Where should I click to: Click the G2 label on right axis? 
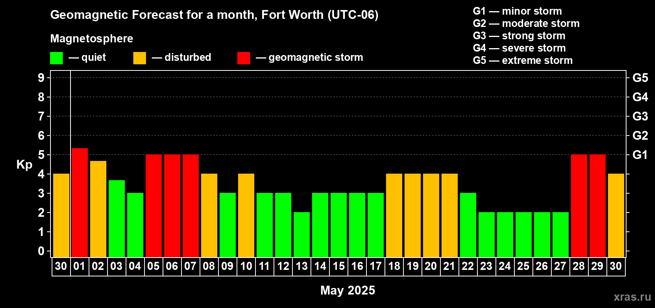(x=640, y=136)
